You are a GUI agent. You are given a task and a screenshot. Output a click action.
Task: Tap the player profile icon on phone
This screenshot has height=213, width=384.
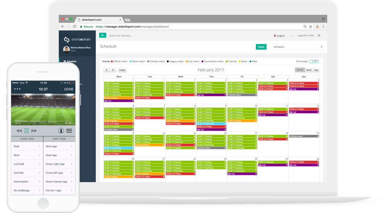(x=61, y=131)
